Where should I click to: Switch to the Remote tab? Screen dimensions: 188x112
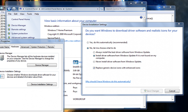(51, 47)
